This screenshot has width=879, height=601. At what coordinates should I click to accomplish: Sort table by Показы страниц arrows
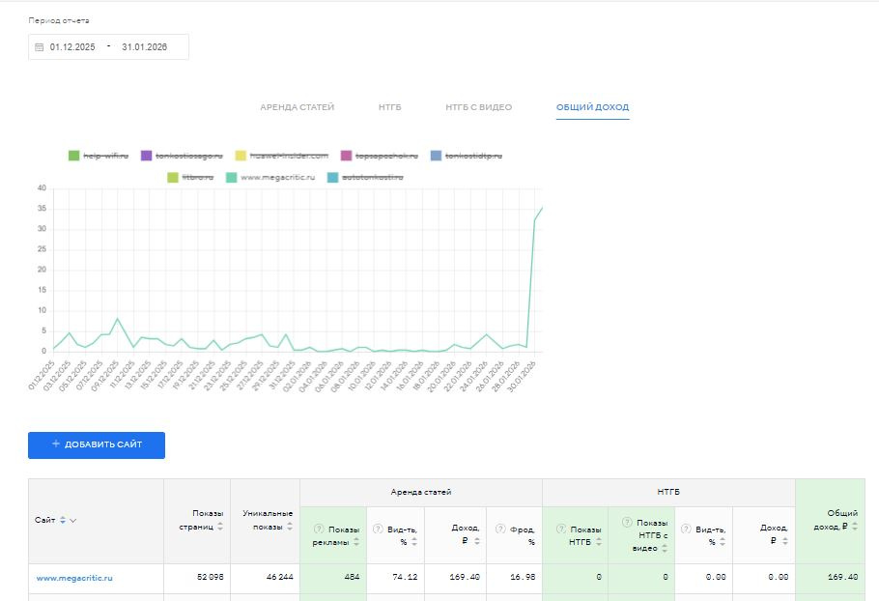point(219,527)
